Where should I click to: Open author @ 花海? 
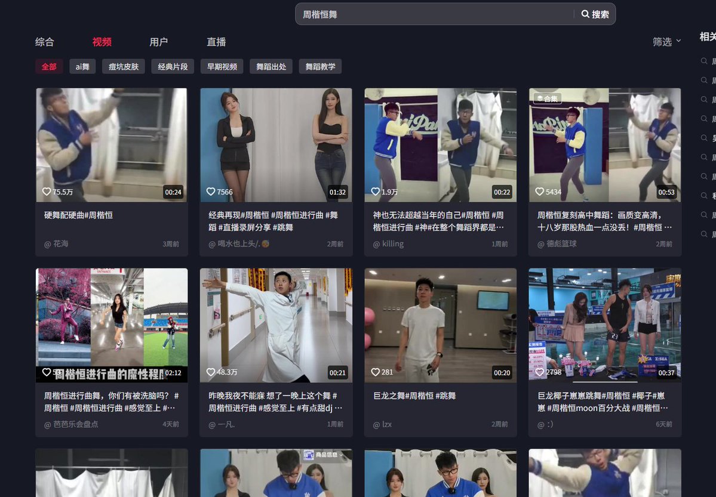pos(56,243)
